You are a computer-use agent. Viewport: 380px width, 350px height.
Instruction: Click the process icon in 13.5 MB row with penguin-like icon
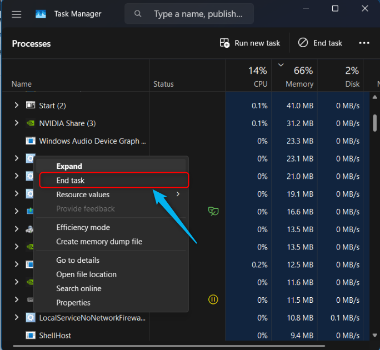point(29,229)
